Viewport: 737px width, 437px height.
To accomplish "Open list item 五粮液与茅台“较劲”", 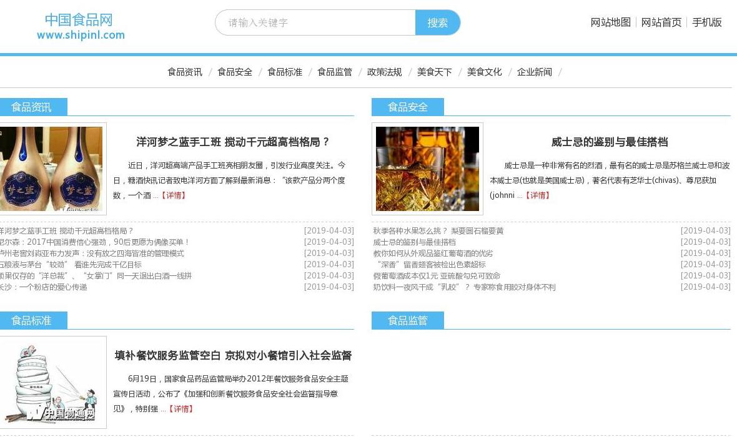I will click(x=71, y=265).
